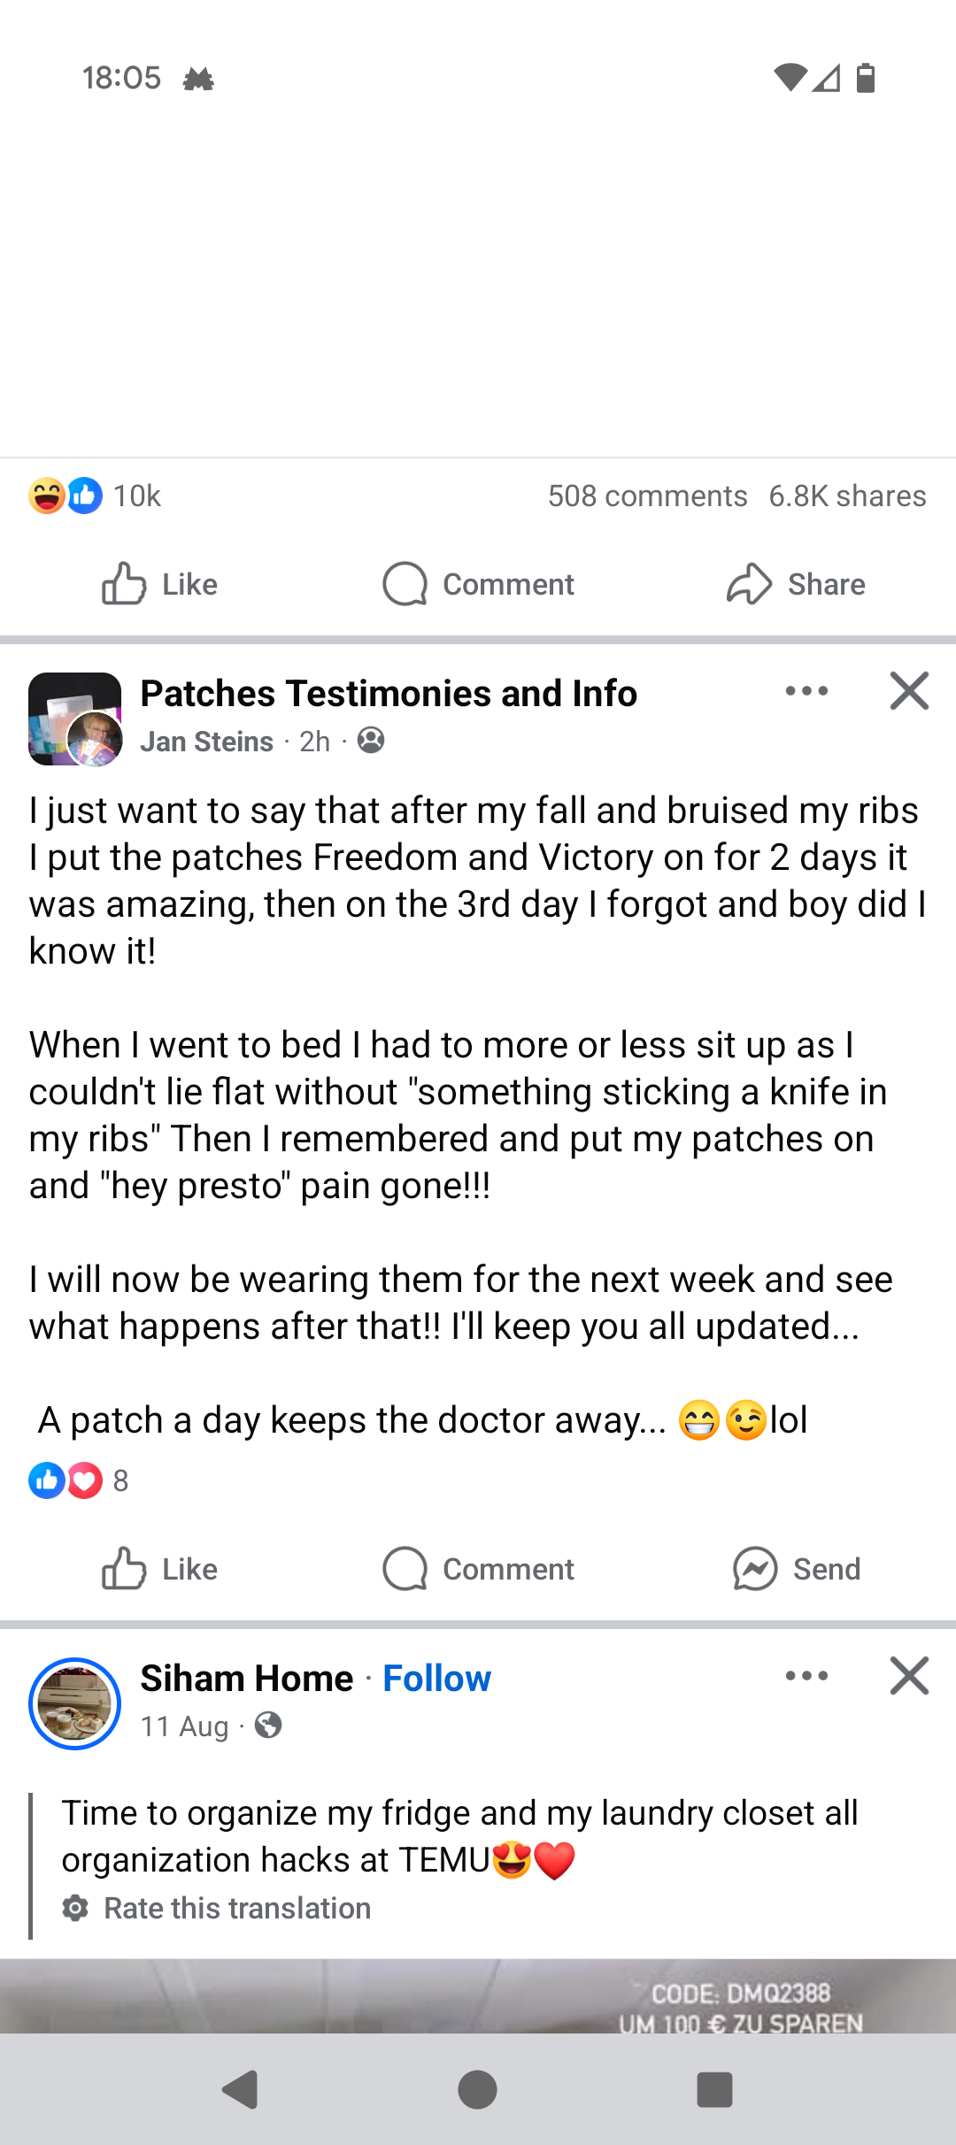View the 8 reactions on patches post
The width and height of the screenshot is (956, 2145).
coord(79,1480)
